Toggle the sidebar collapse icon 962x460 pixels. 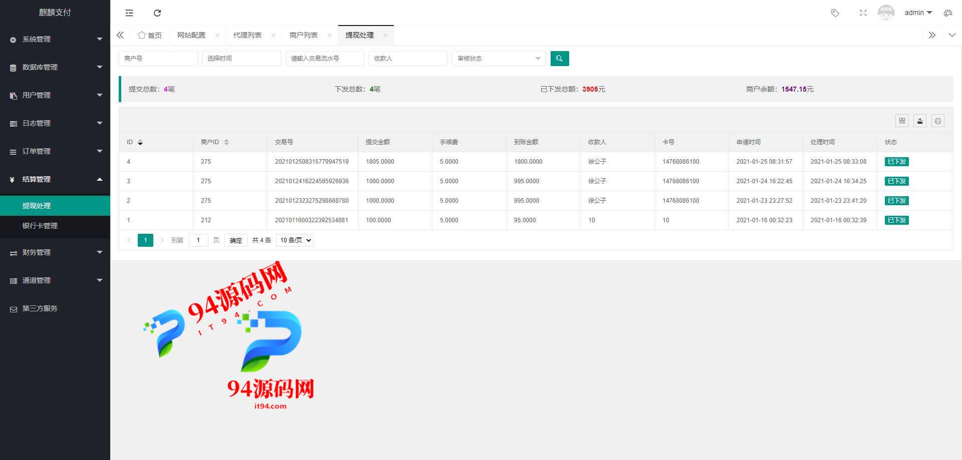point(129,13)
